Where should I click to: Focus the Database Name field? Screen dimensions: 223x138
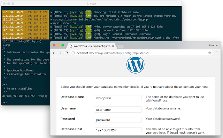[118, 98]
